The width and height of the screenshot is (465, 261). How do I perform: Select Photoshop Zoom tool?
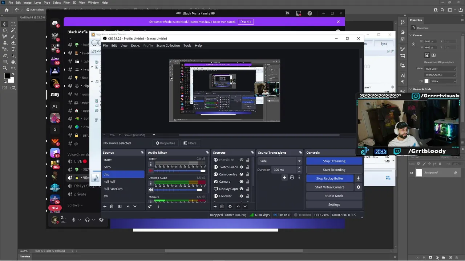[5, 68]
